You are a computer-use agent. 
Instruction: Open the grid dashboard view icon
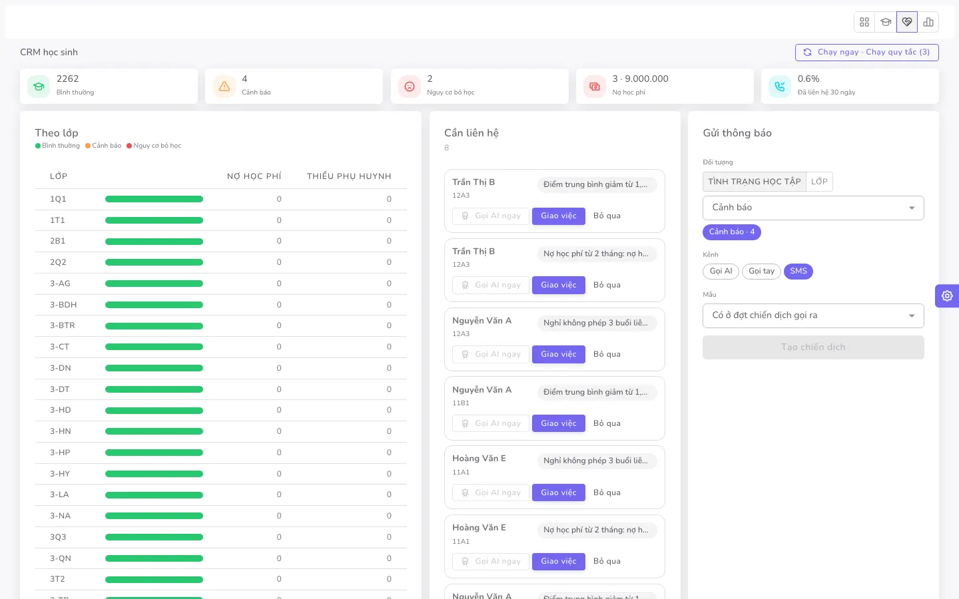(864, 22)
